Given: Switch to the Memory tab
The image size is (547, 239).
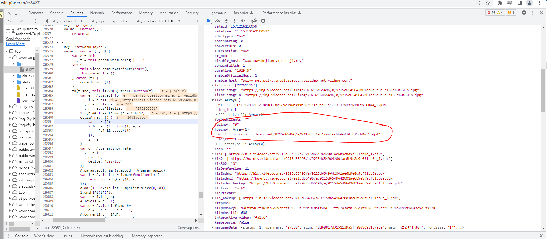Looking at the screenshot, I should pyautogui.click(x=146, y=13).
